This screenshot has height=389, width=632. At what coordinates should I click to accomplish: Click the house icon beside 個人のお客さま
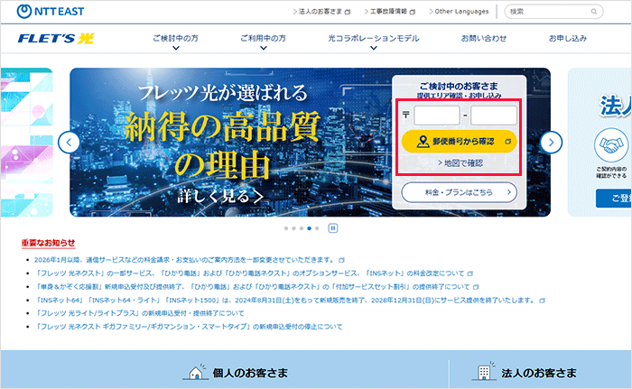point(196,372)
